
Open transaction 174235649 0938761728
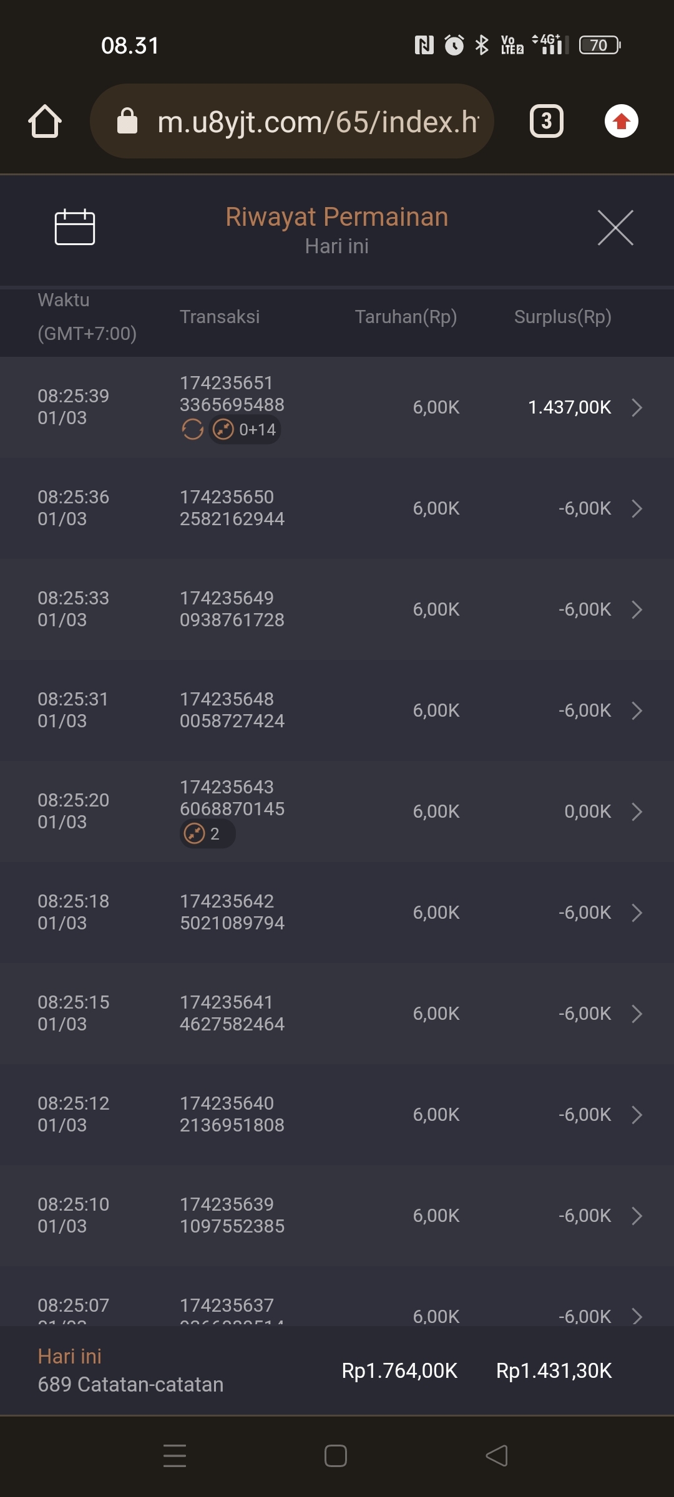pyautogui.click(x=232, y=609)
